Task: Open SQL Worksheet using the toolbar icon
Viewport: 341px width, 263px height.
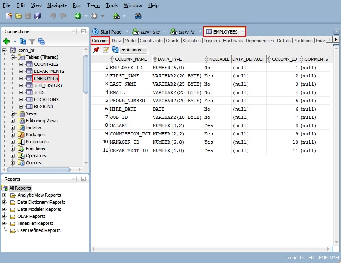Action: (x=117, y=16)
